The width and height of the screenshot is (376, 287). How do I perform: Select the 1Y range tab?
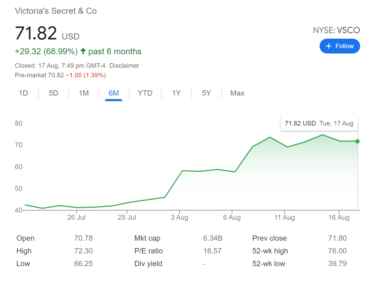point(176,93)
